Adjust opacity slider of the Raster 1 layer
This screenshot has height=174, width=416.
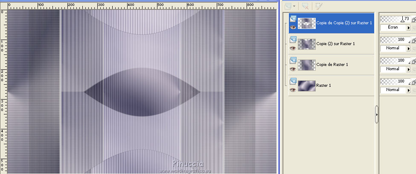pyautogui.click(x=395, y=81)
